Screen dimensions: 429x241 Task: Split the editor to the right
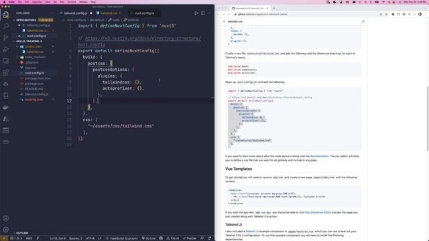(x=202, y=13)
